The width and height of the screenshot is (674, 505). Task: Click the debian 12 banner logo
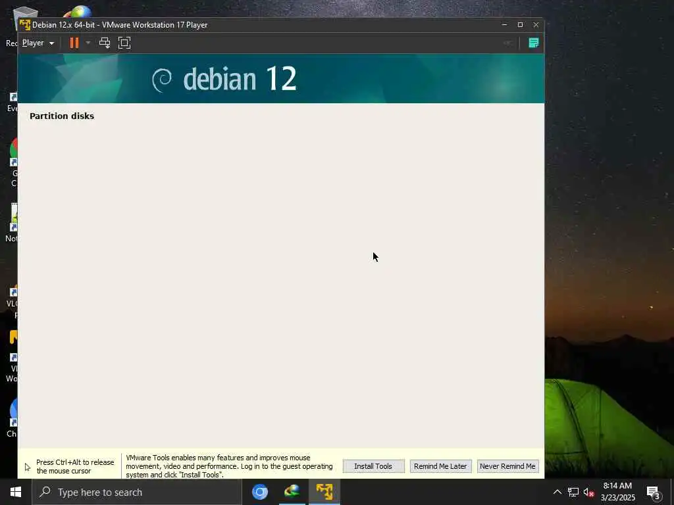click(x=224, y=79)
